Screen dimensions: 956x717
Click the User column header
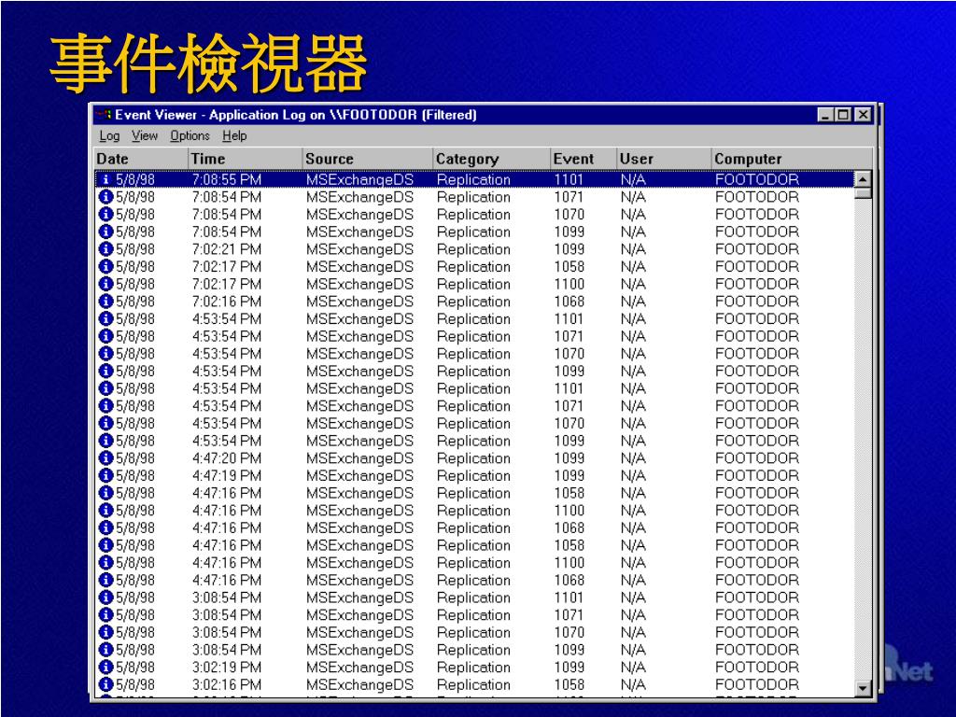[664, 159]
